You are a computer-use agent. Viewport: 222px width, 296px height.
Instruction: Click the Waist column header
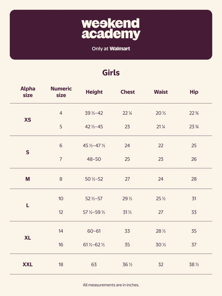(161, 92)
